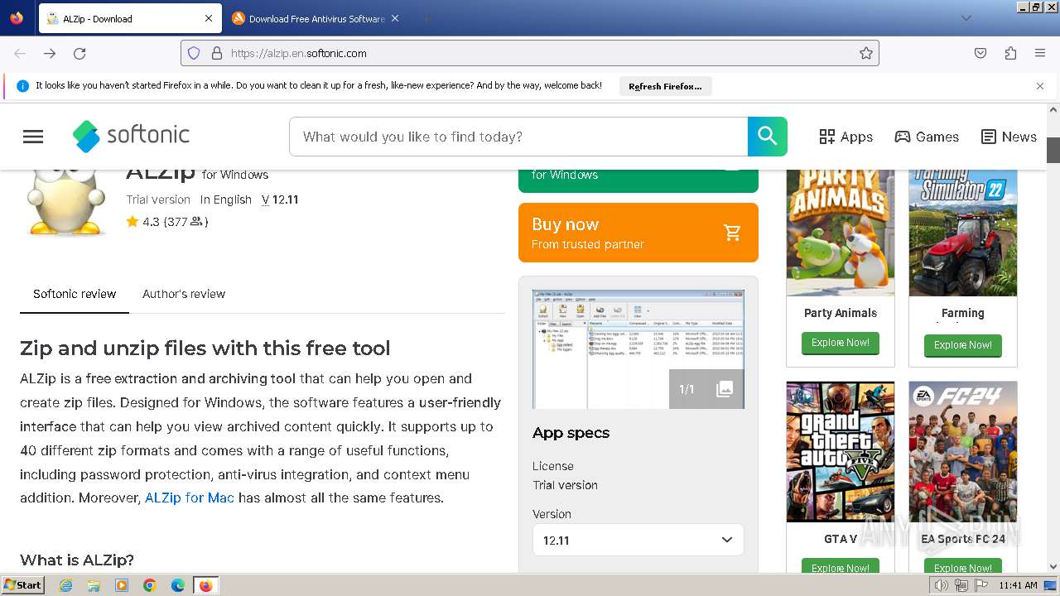
Task: Launch Microsoft Edge from taskbar
Action: 178,585
